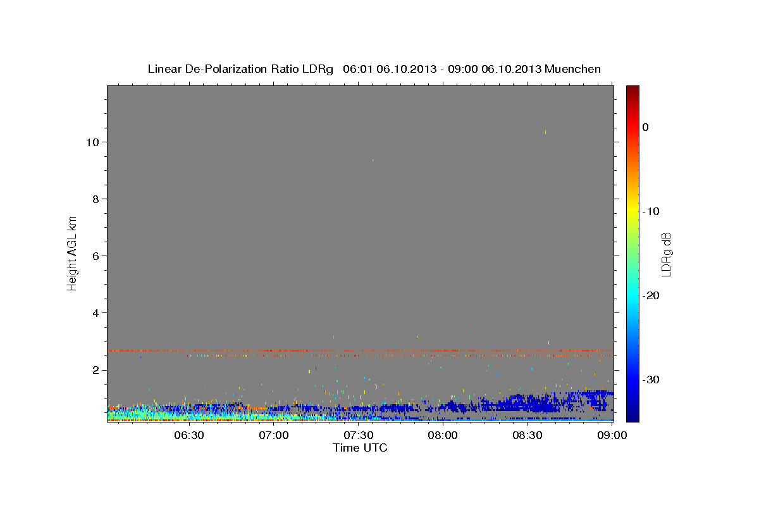
Task: Click the 'Time UTC' x-axis label
Action: coord(360,448)
